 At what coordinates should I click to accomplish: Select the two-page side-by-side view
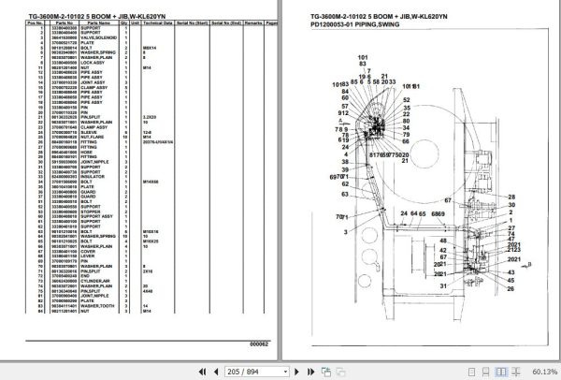coord(501,373)
